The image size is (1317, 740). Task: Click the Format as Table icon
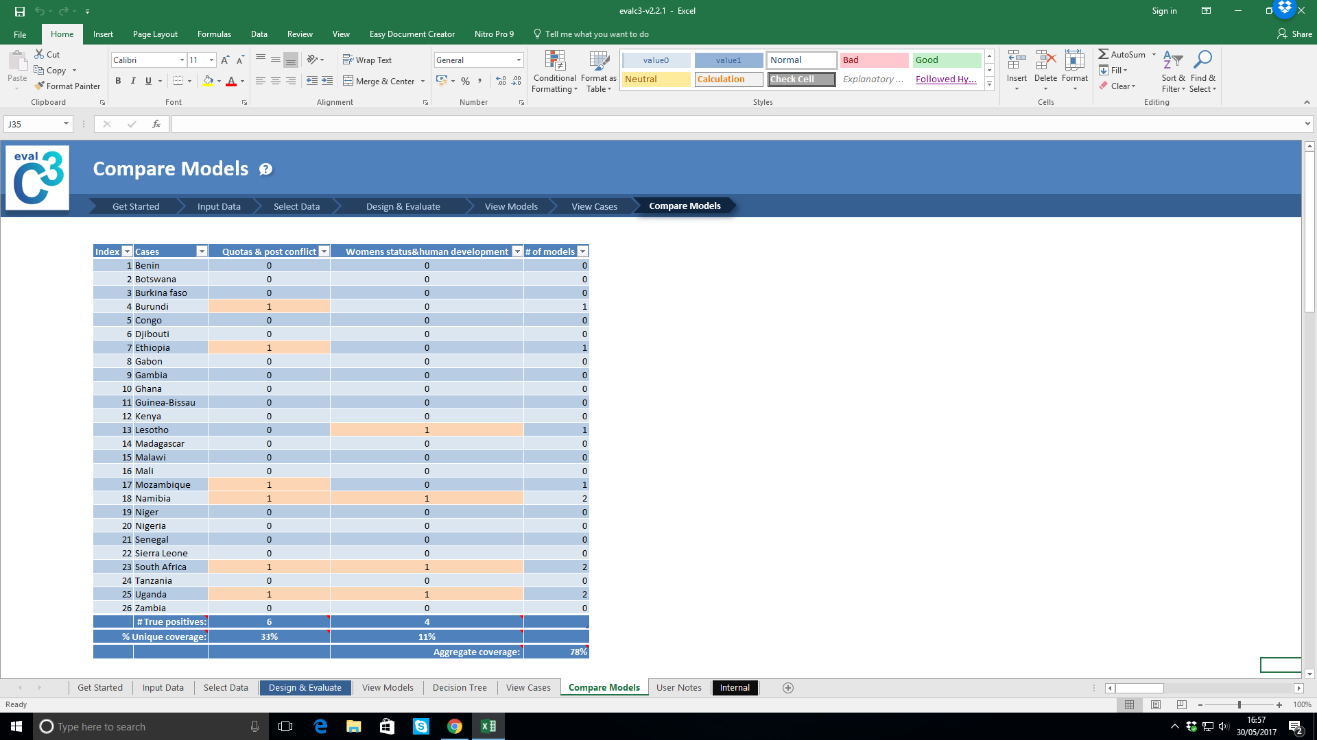click(599, 61)
